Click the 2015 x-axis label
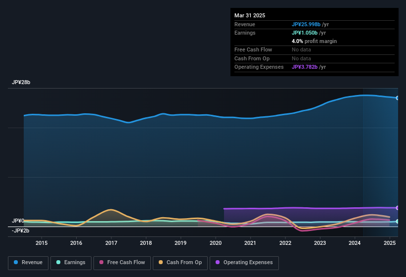 (x=42, y=243)
